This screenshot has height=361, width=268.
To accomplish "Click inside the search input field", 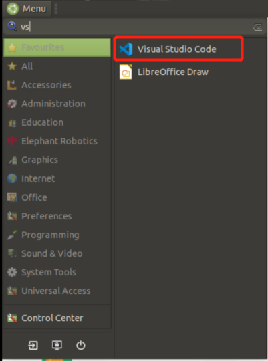I will pyautogui.click(x=135, y=27).
